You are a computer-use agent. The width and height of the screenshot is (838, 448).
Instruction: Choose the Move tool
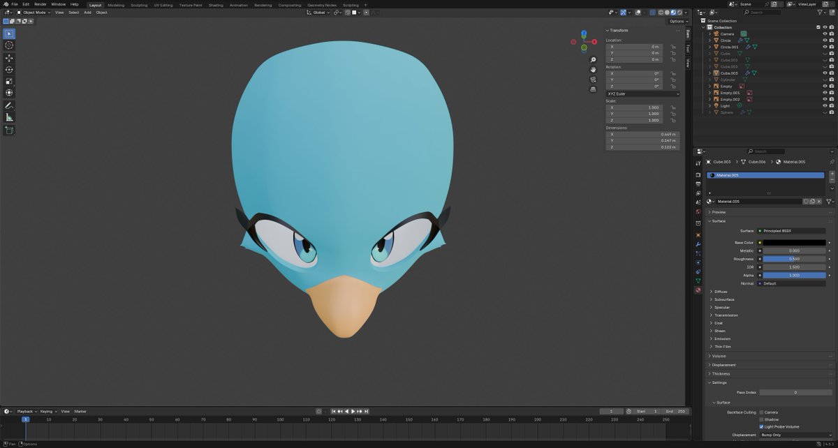pos(9,58)
